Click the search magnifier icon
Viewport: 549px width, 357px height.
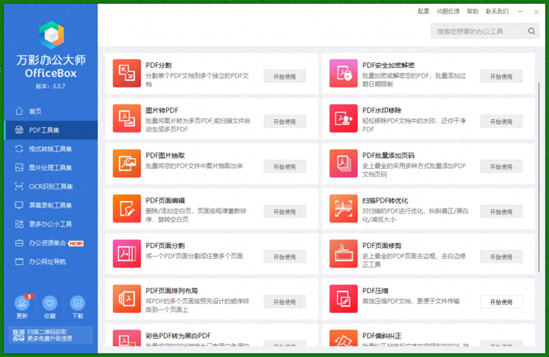point(531,31)
